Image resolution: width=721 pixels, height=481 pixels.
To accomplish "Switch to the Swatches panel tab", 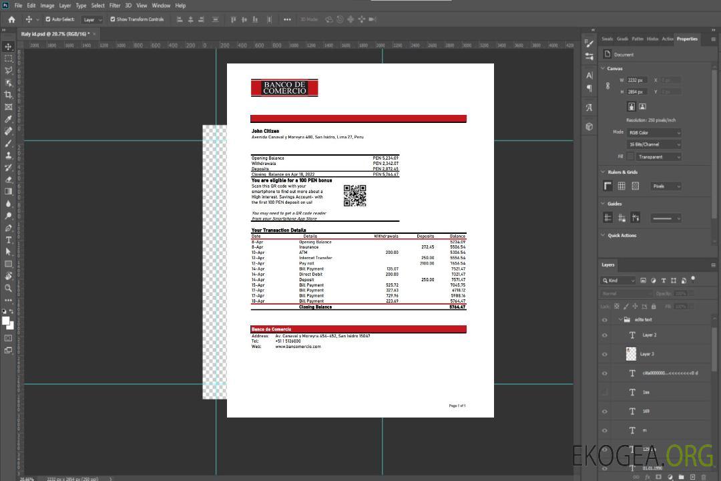I will click(607, 39).
